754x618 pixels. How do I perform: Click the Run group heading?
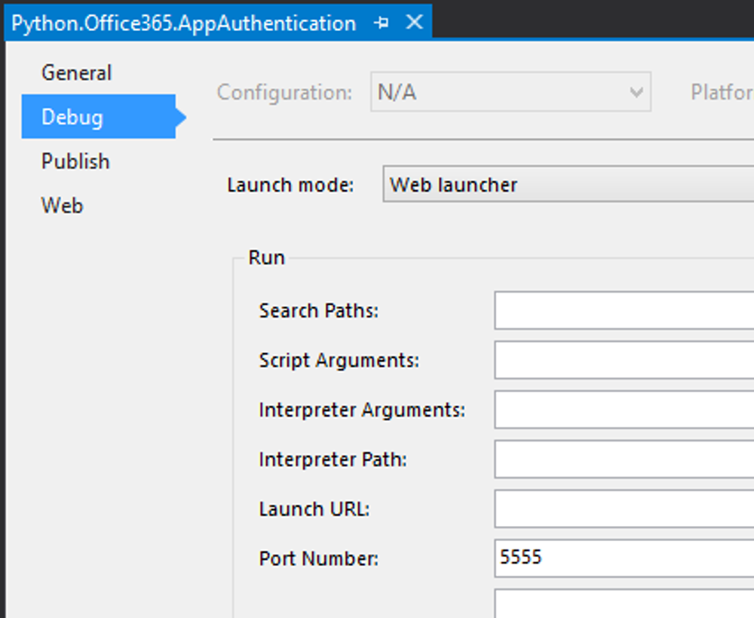tap(267, 257)
